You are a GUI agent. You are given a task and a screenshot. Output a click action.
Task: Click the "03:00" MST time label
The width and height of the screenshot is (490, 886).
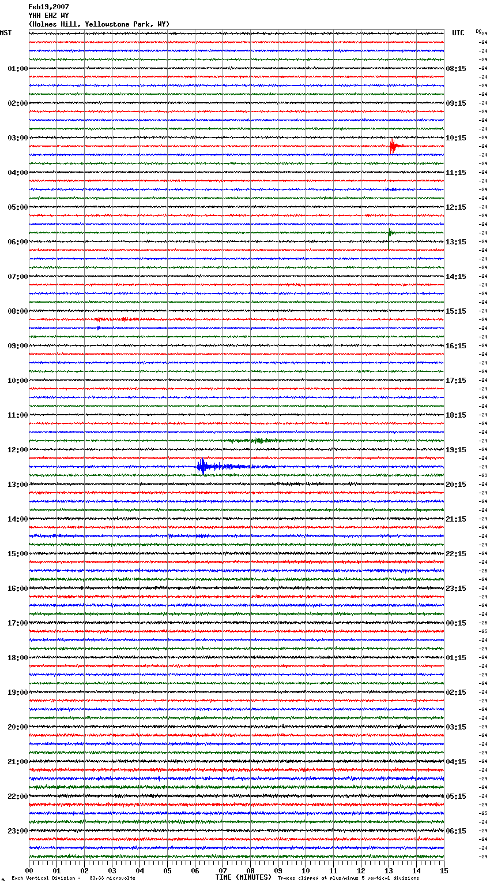18,138
